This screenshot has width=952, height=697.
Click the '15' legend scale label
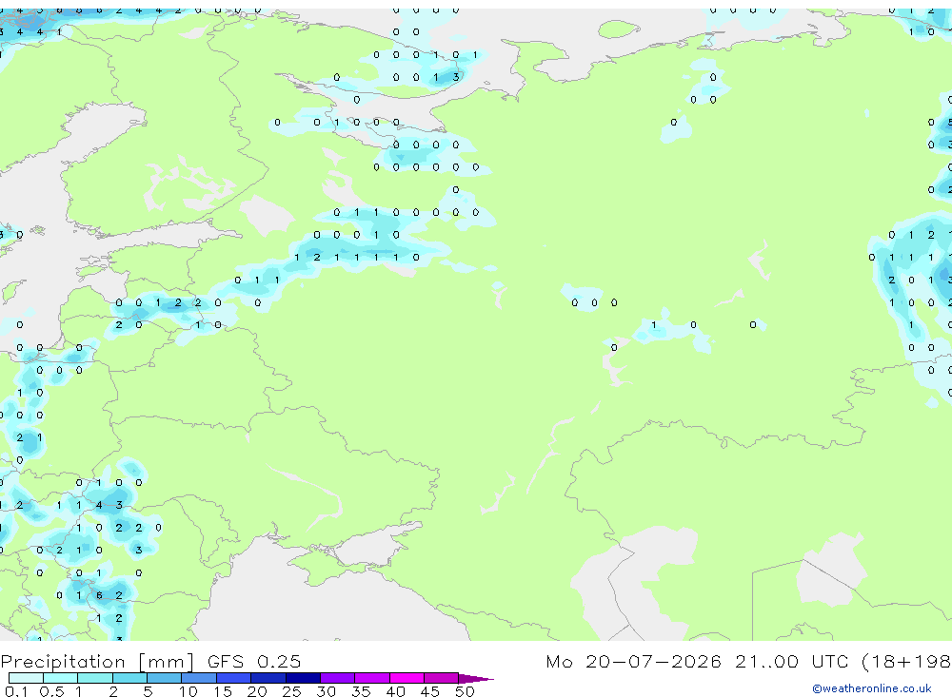coord(223,691)
